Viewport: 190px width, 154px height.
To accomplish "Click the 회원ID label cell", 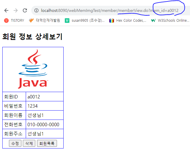I will click(14, 97).
